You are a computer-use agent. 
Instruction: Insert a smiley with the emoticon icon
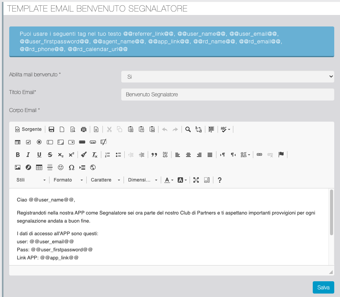tap(61, 167)
